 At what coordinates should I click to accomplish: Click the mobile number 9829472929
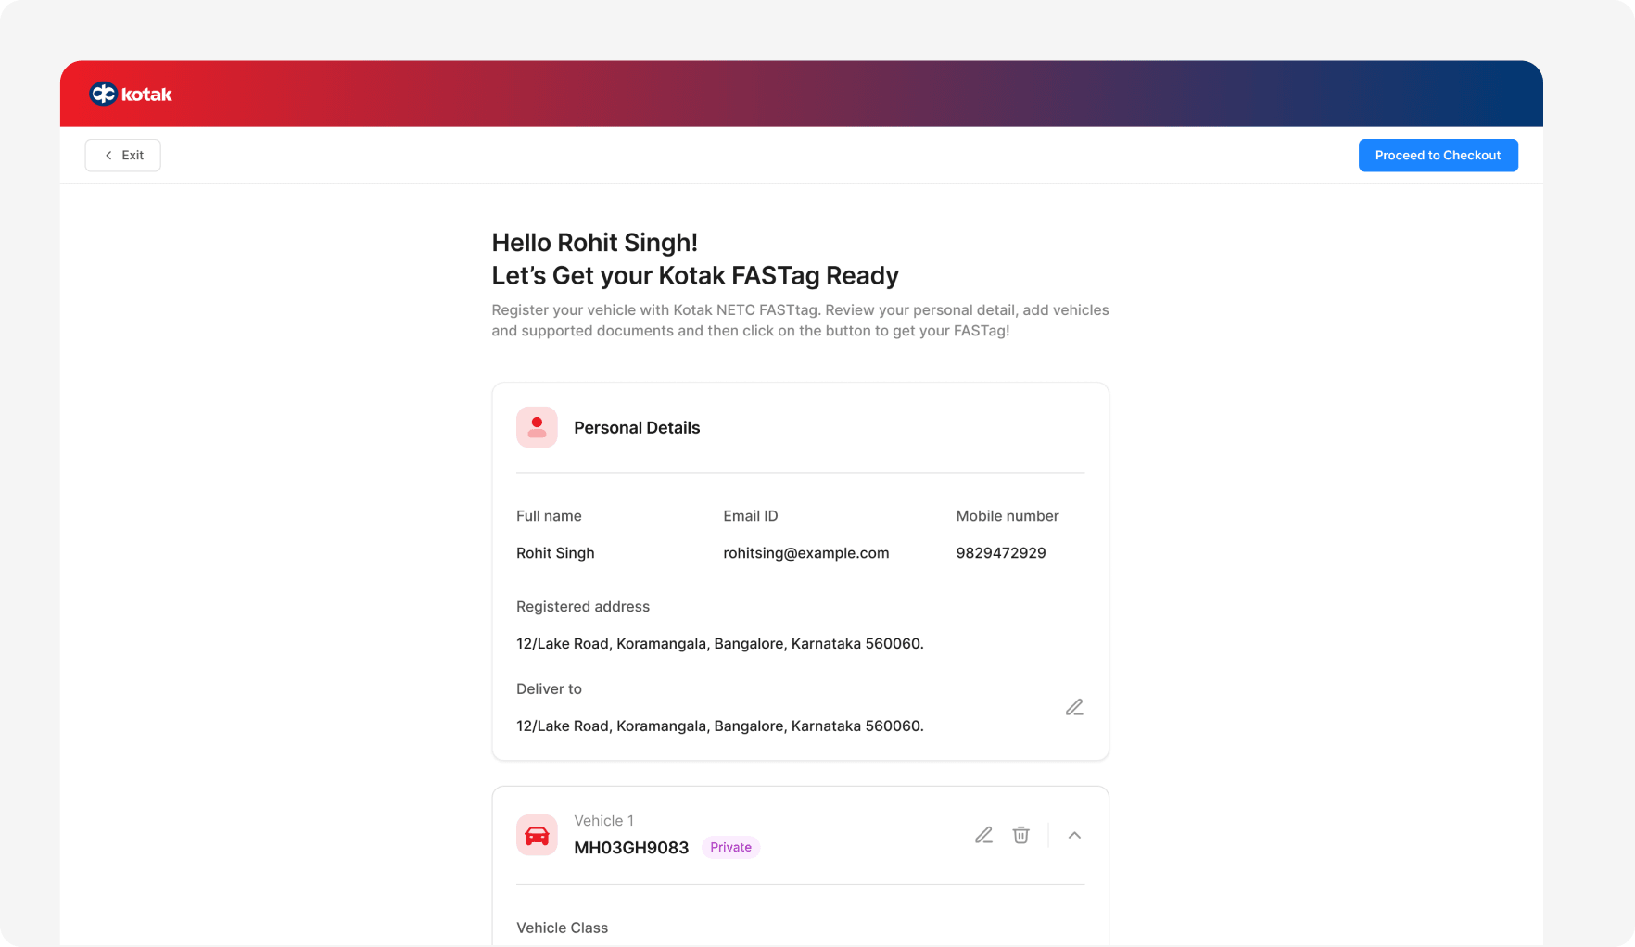coord(1001,553)
